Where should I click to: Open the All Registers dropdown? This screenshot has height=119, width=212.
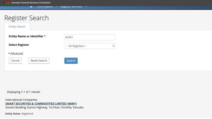90,46
